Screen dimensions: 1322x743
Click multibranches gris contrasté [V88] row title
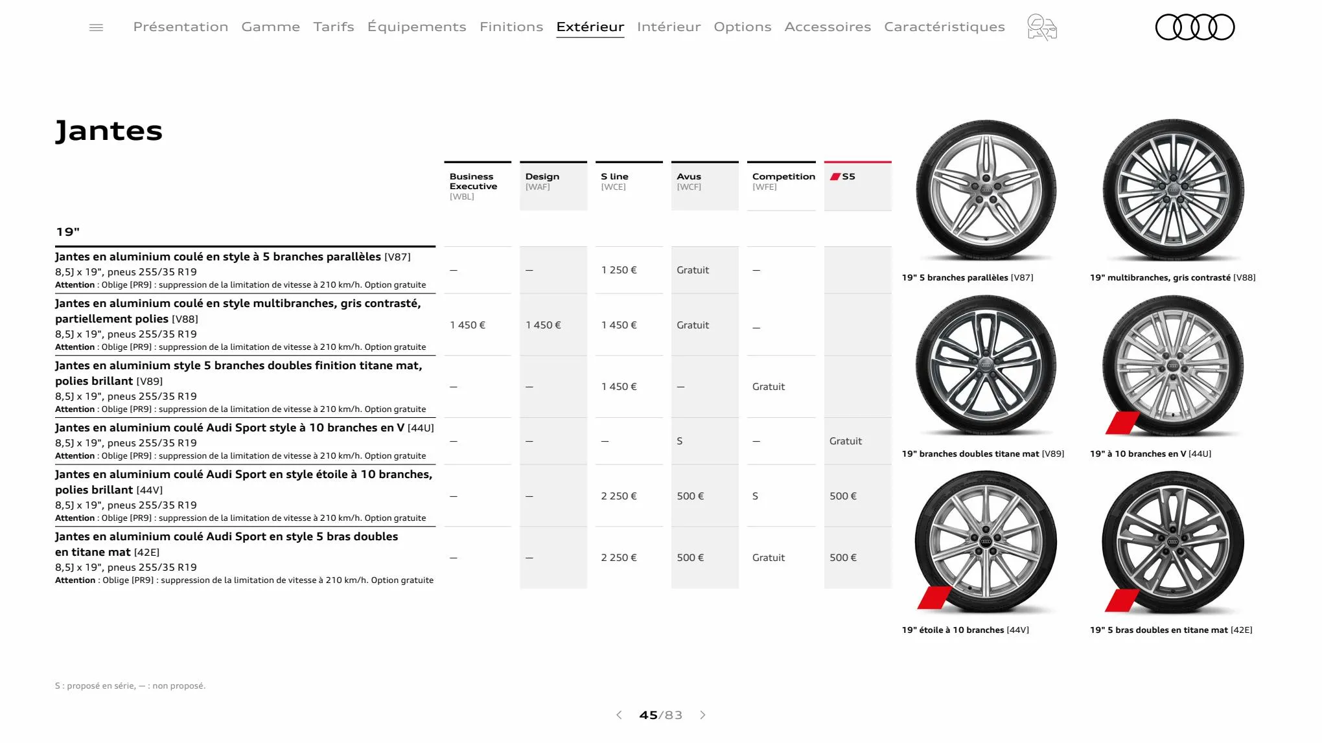tap(238, 311)
